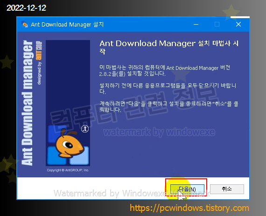Click the round torrent badge above the ant
Viewport: 266px width, 216px height.
tap(85, 129)
